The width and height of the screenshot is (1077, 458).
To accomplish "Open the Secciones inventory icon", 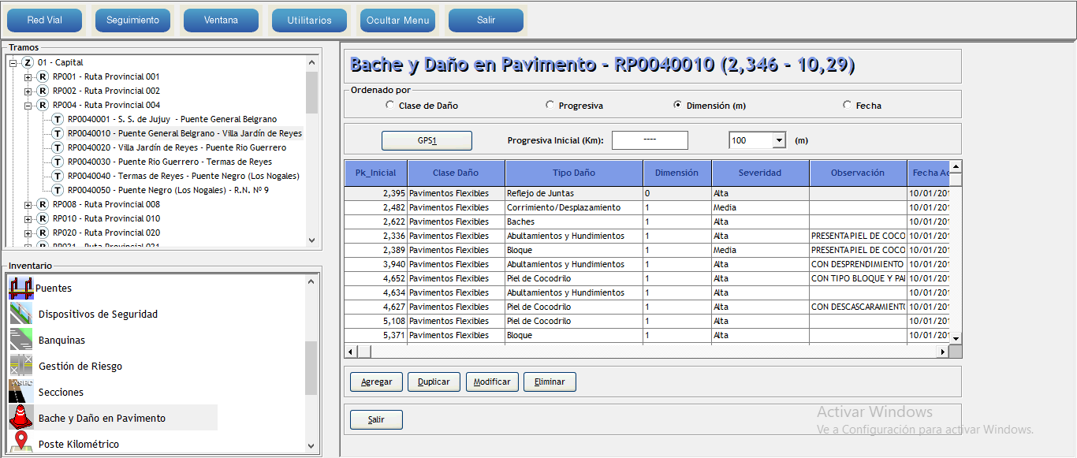I will pyautogui.click(x=21, y=392).
